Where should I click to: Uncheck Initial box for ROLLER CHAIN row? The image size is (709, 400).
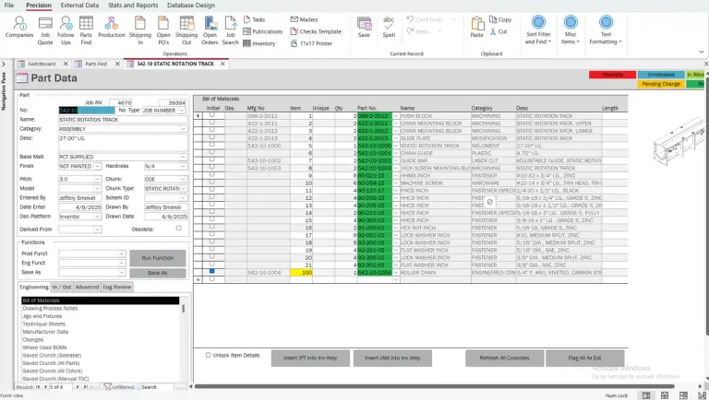[211, 271]
